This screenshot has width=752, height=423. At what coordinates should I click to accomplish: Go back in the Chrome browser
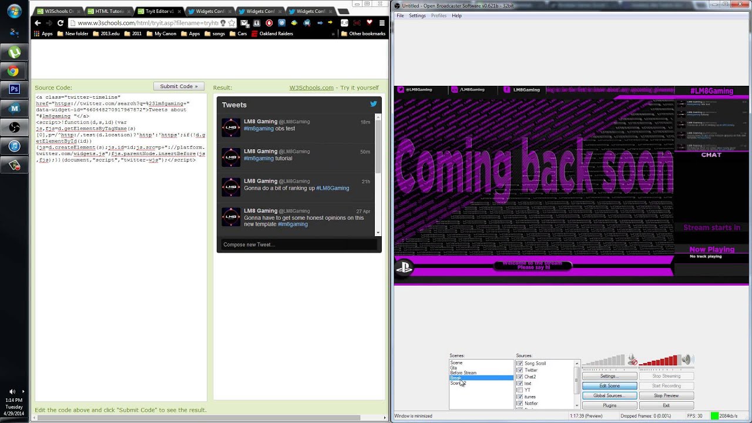(x=38, y=23)
